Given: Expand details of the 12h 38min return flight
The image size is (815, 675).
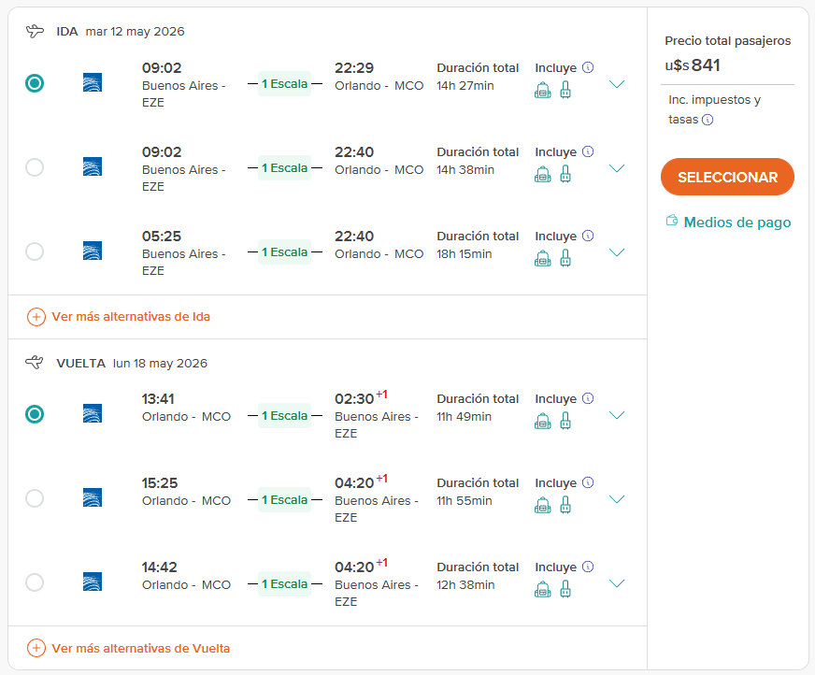Looking at the screenshot, I should pos(616,583).
